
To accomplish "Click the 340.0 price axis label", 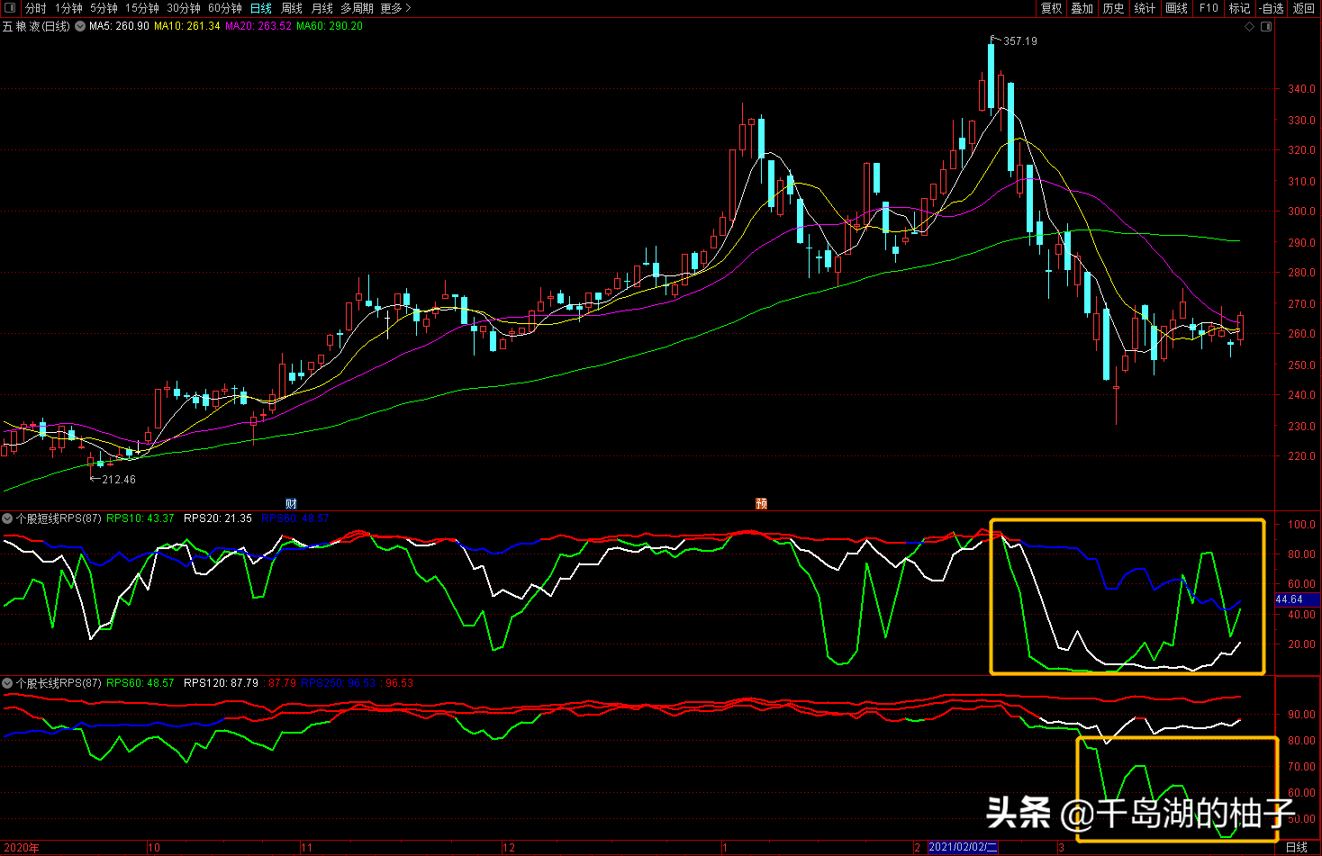I will [1302, 89].
